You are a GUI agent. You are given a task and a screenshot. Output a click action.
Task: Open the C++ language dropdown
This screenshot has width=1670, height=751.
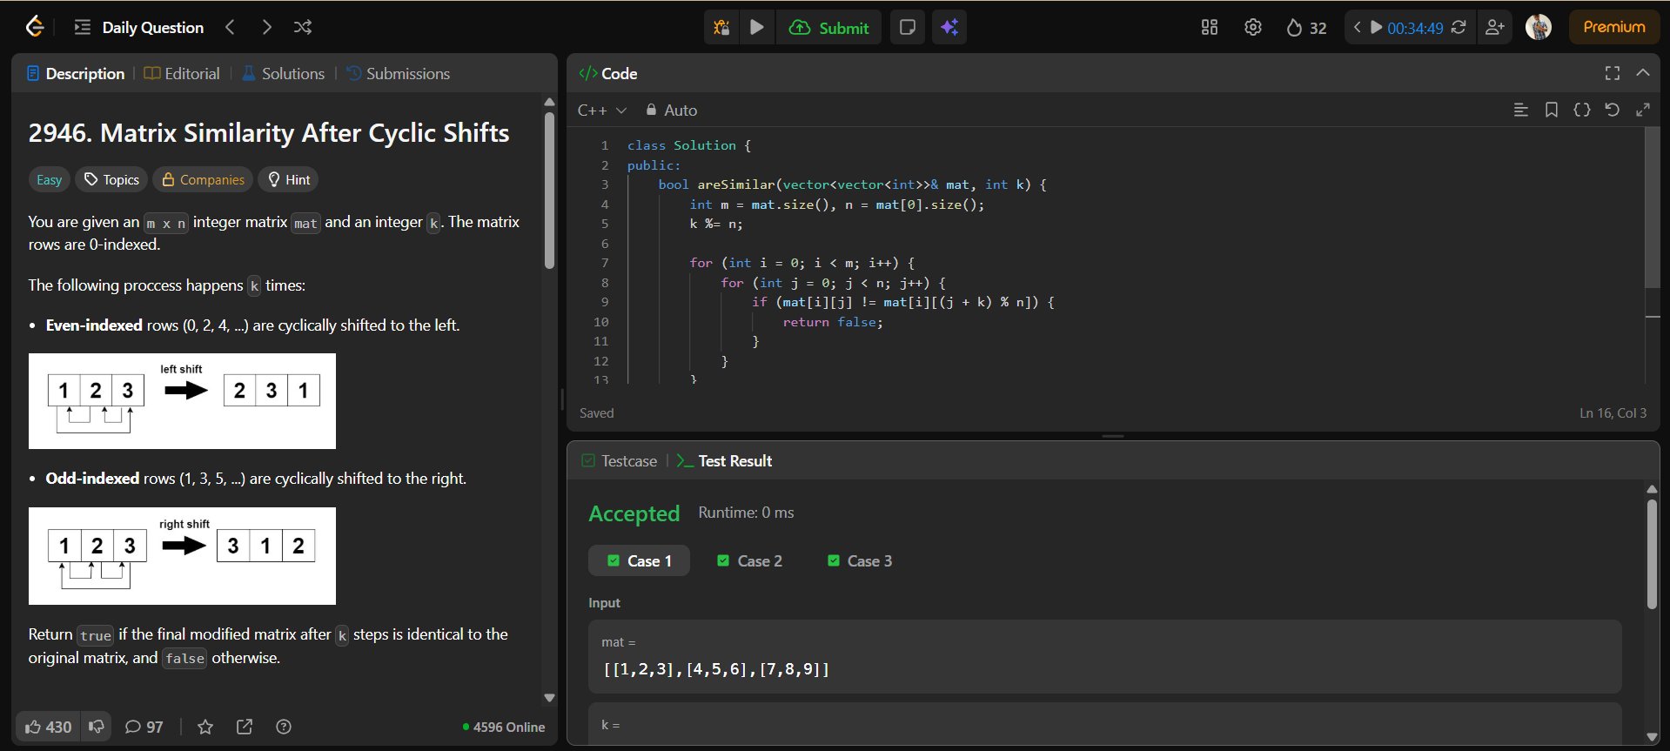pos(601,111)
